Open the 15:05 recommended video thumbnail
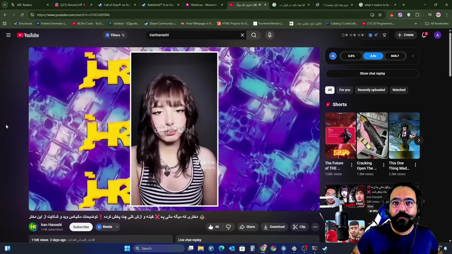Screen dimensions: 452x254 click(345, 196)
